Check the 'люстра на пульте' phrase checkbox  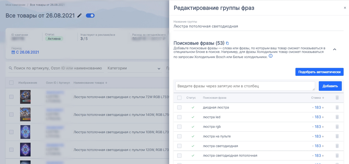click(x=180, y=136)
